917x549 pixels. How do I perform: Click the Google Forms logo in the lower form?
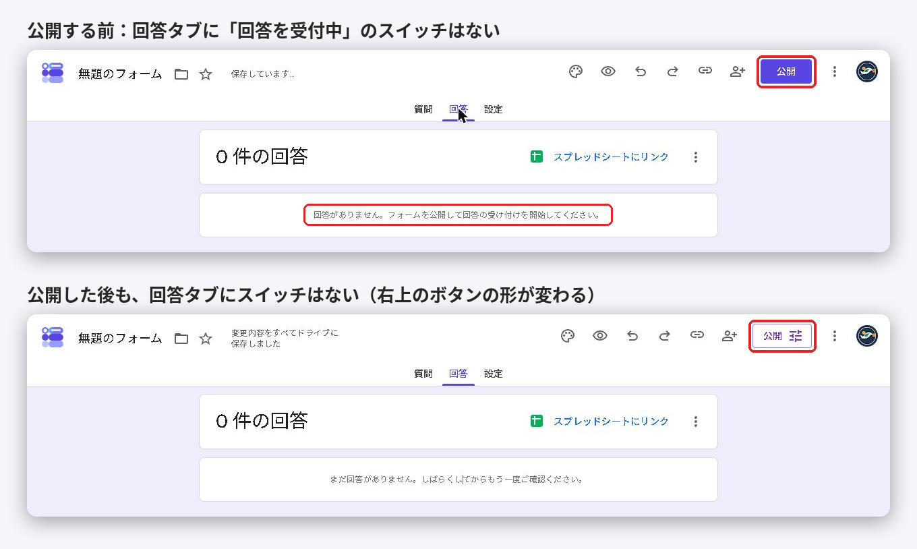[x=53, y=337]
